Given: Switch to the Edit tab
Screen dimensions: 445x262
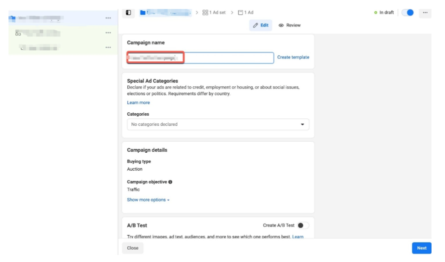Looking at the screenshot, I should (x=260, y=25).
